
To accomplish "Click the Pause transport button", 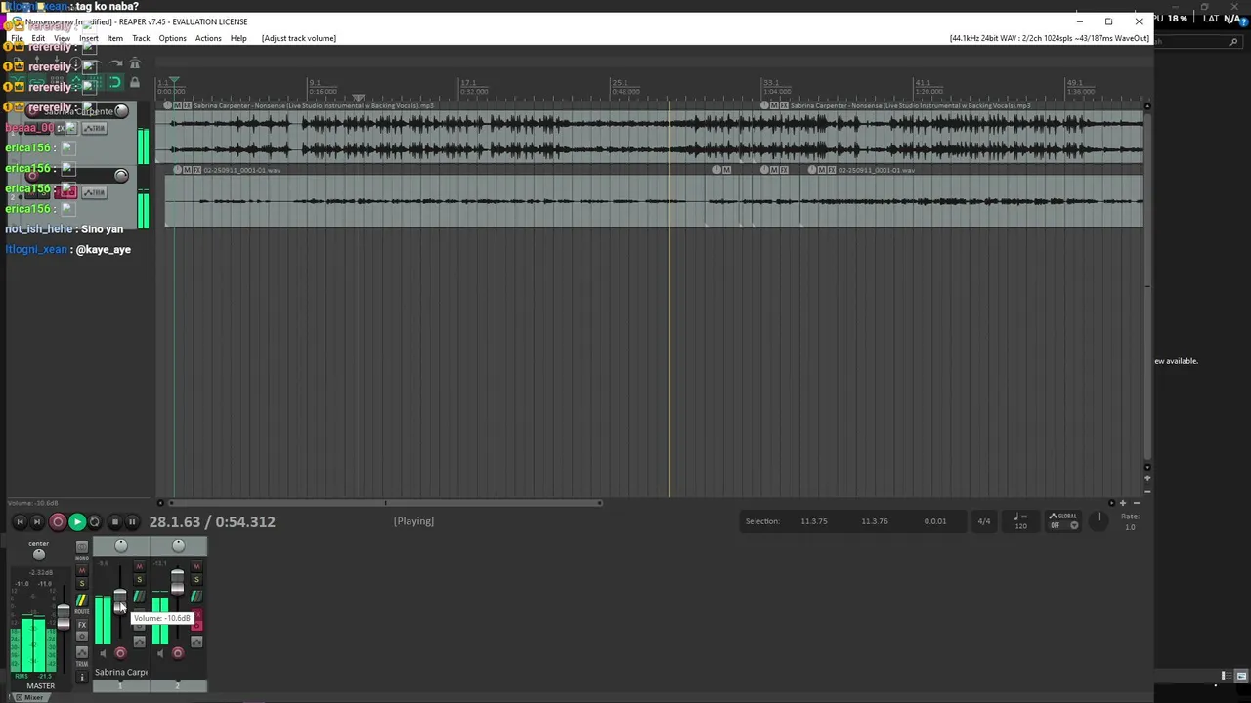I will [132, 522].
